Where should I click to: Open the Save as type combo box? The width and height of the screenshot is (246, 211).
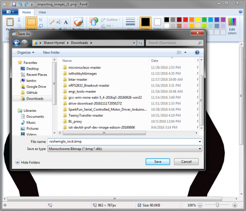[125, 149]
